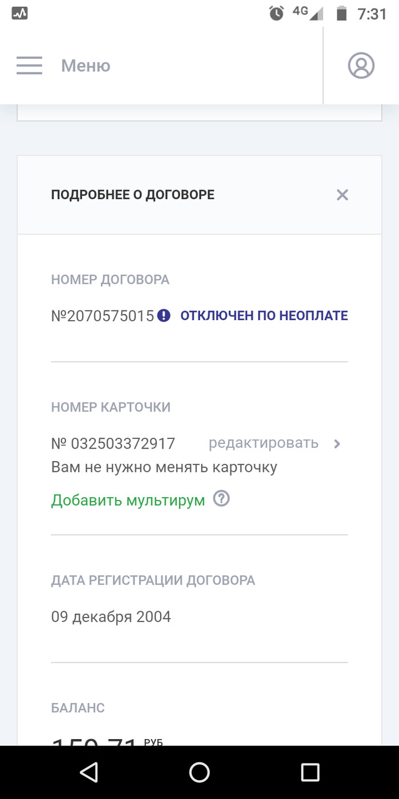The width and height of the screenshot is (399, 799).
Task: Tap the activity monitor notification icon
Action: coord(19,13)
